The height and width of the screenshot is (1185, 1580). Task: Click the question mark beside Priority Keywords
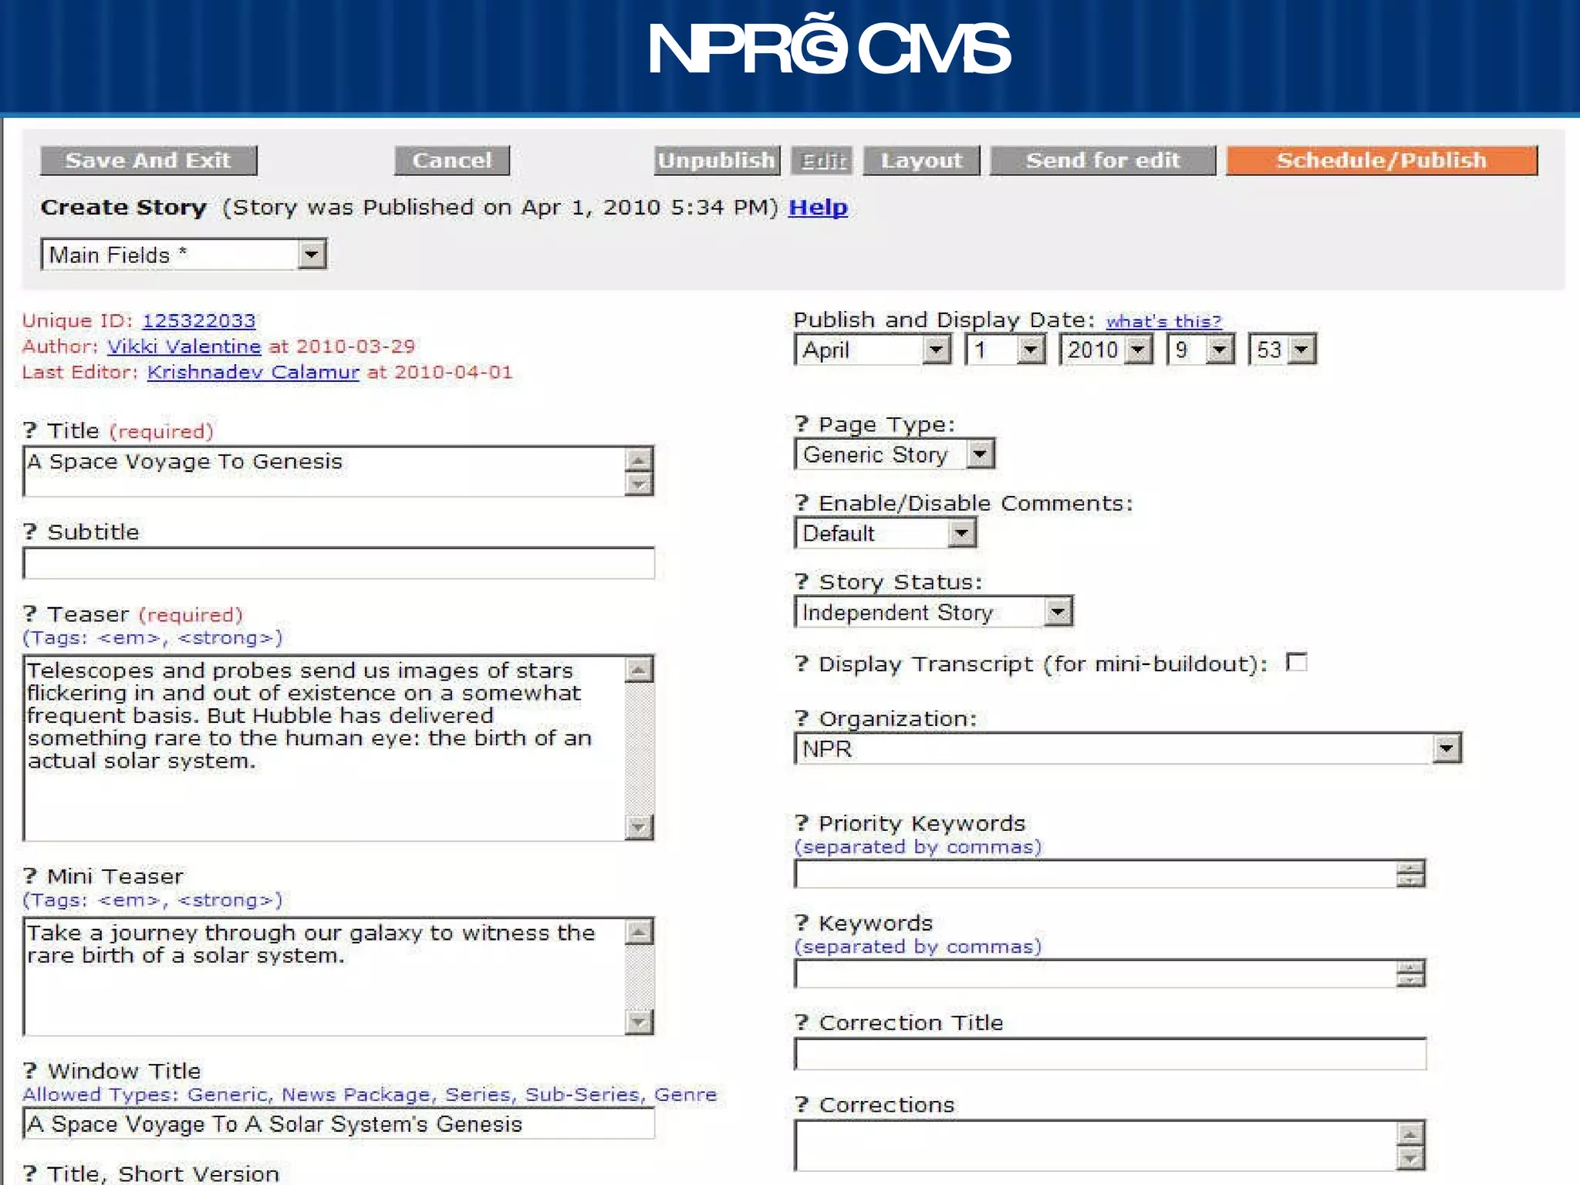(802, 823)
